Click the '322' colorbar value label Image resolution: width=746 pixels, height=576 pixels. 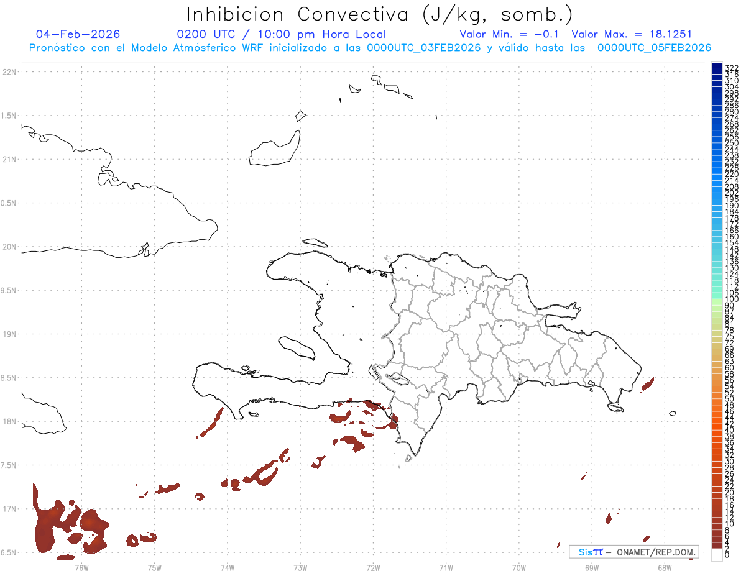pyautogui.click(x=732, y=68)
